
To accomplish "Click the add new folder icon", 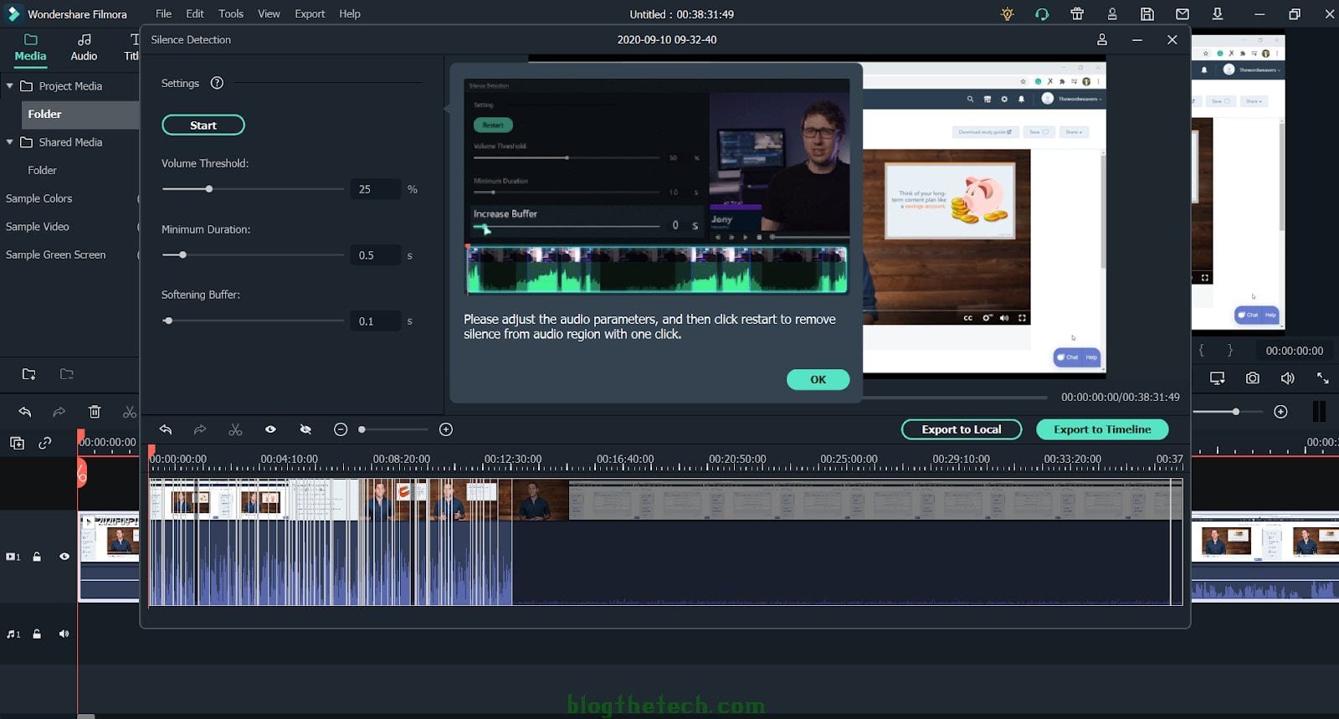I will click(29, 374).
